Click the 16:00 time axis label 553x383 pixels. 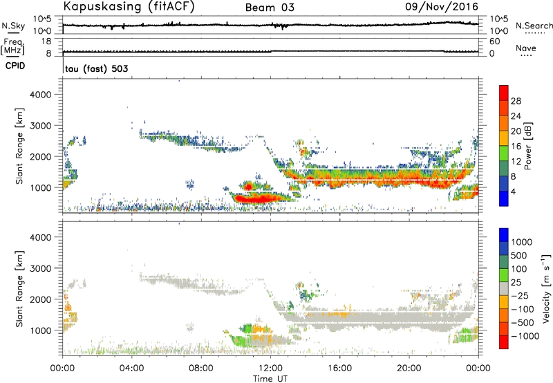point(339,368)
